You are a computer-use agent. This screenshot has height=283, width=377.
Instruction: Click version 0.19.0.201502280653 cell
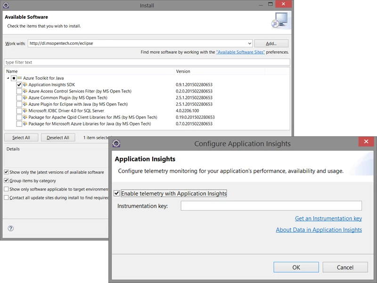click(x=195, y=117)
